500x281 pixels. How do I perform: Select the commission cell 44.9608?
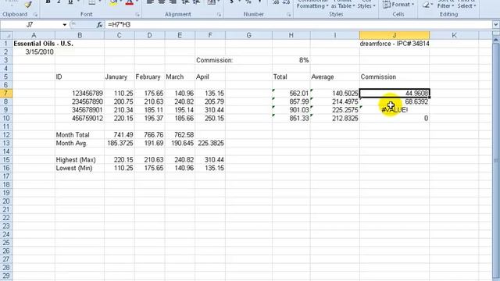[395, 94]
